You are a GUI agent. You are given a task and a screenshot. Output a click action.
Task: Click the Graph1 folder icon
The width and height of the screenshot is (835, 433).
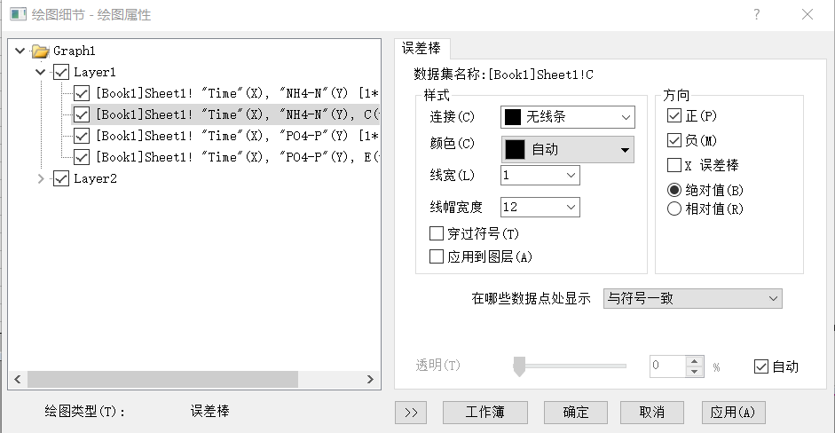[41, 51]
